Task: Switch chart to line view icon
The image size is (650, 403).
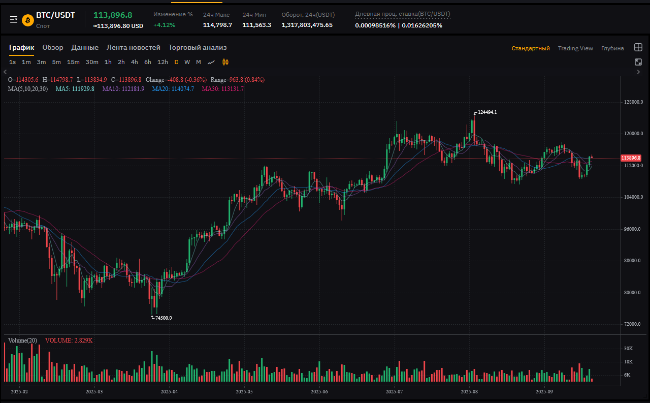Action: (211, 62)
